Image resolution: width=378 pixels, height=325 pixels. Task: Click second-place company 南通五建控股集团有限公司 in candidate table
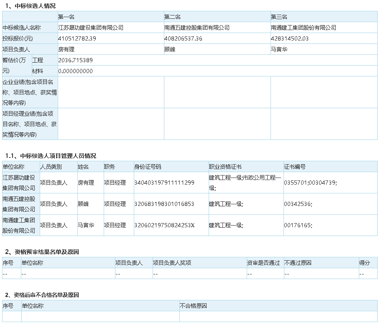click(x=197, y=28)
